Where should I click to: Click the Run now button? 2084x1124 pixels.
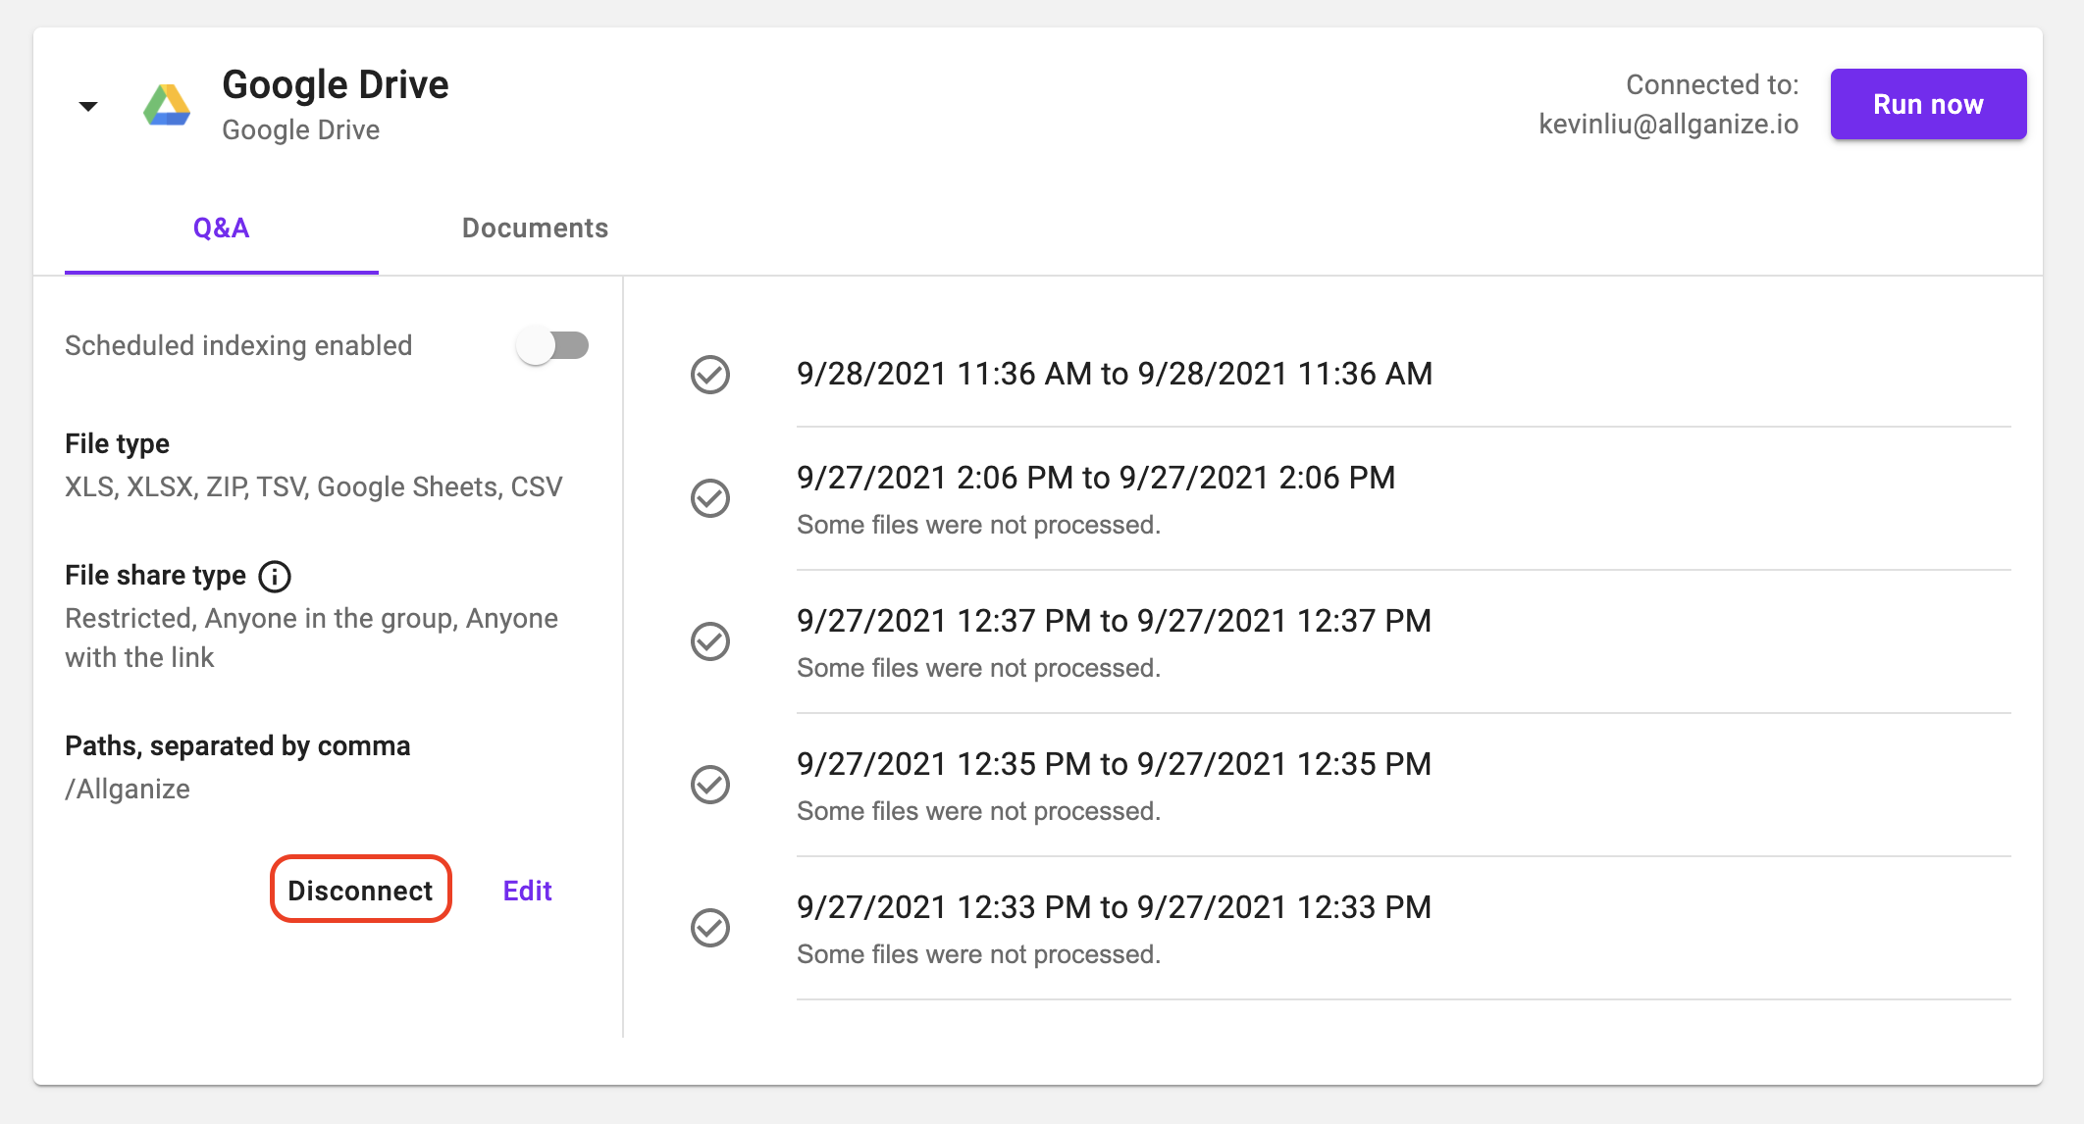pos(1928,104)
